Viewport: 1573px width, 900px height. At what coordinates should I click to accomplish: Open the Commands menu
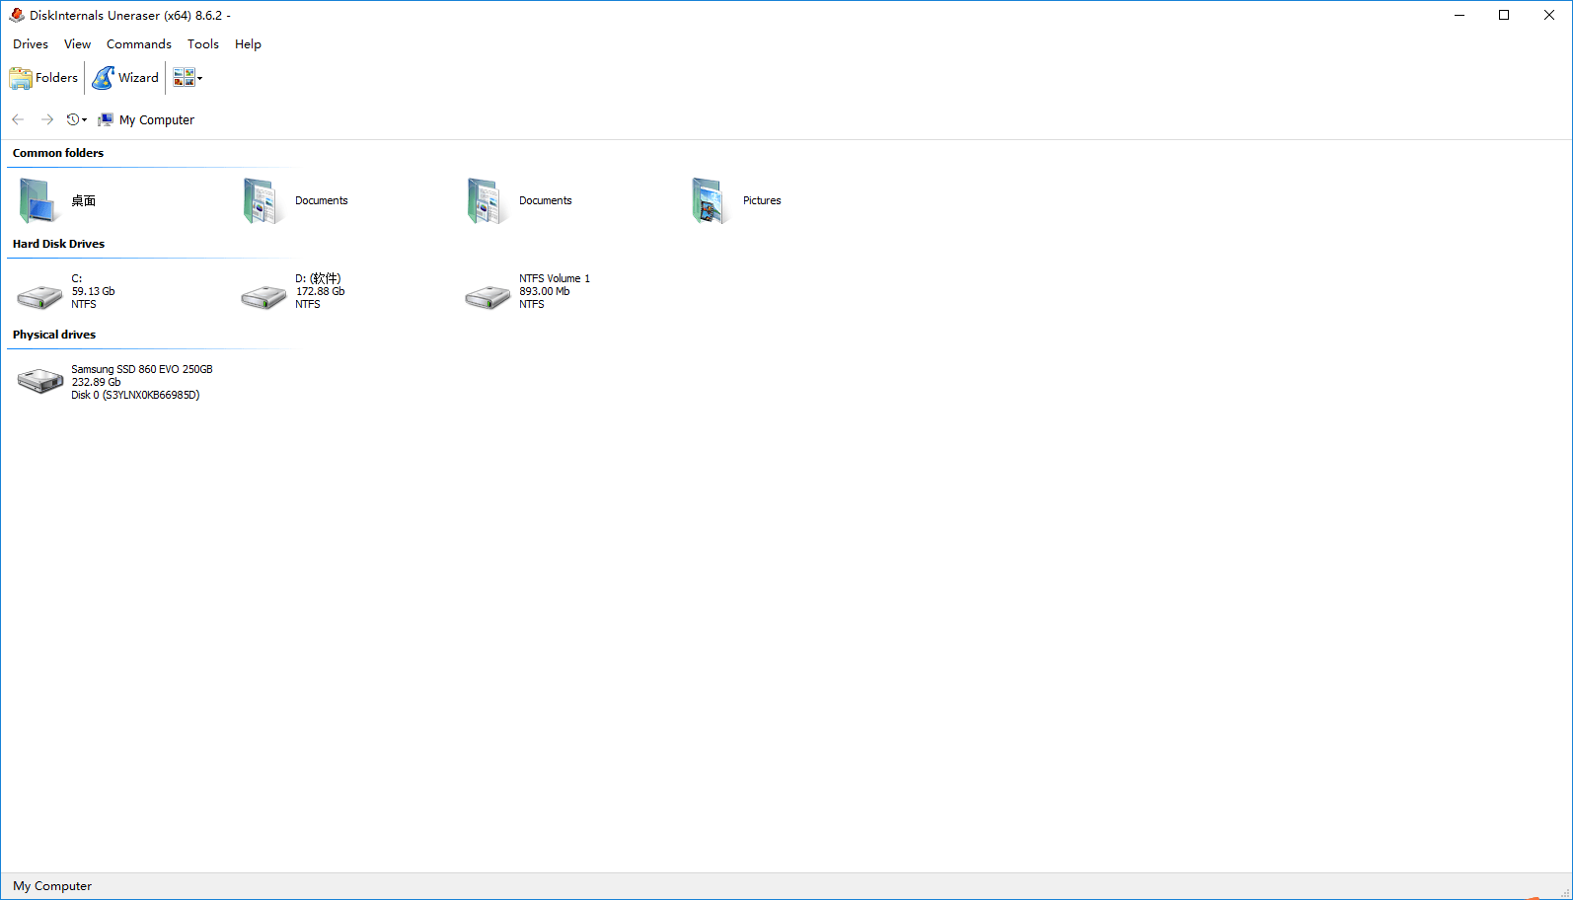pyautogui.click(x=139, y=44)
